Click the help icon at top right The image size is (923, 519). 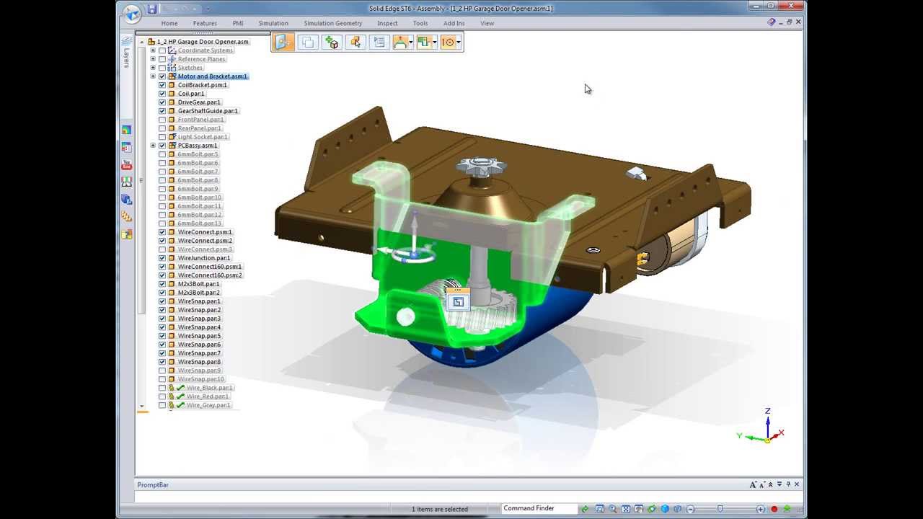coord(771,22)
